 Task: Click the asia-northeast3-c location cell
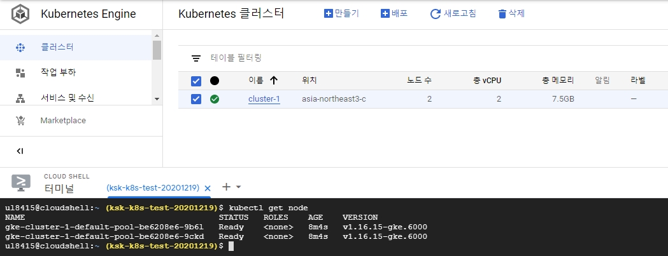(x=334, y=99)
